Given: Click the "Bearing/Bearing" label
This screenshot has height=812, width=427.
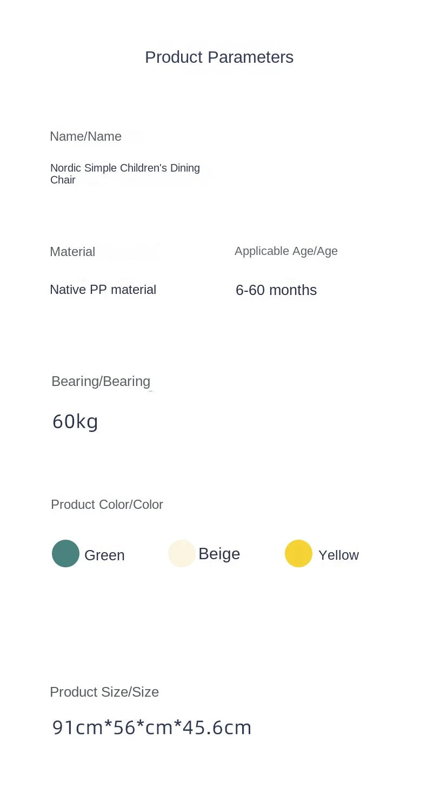Looking at the screenshot, I should pos(101,382).
